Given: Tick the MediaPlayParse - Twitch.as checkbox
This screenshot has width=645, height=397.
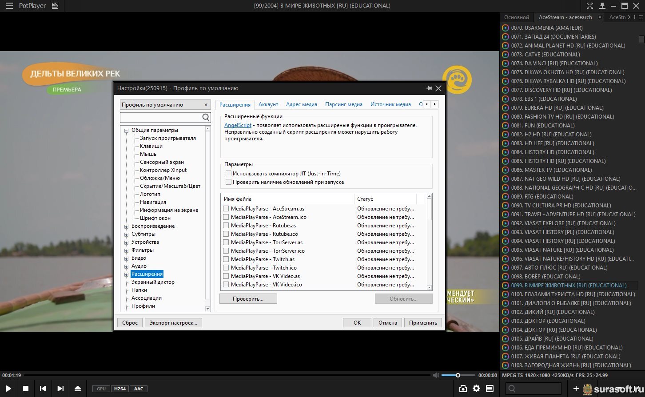Looking at the screenshot, I should pyautogui.click(x=226, y=259).
